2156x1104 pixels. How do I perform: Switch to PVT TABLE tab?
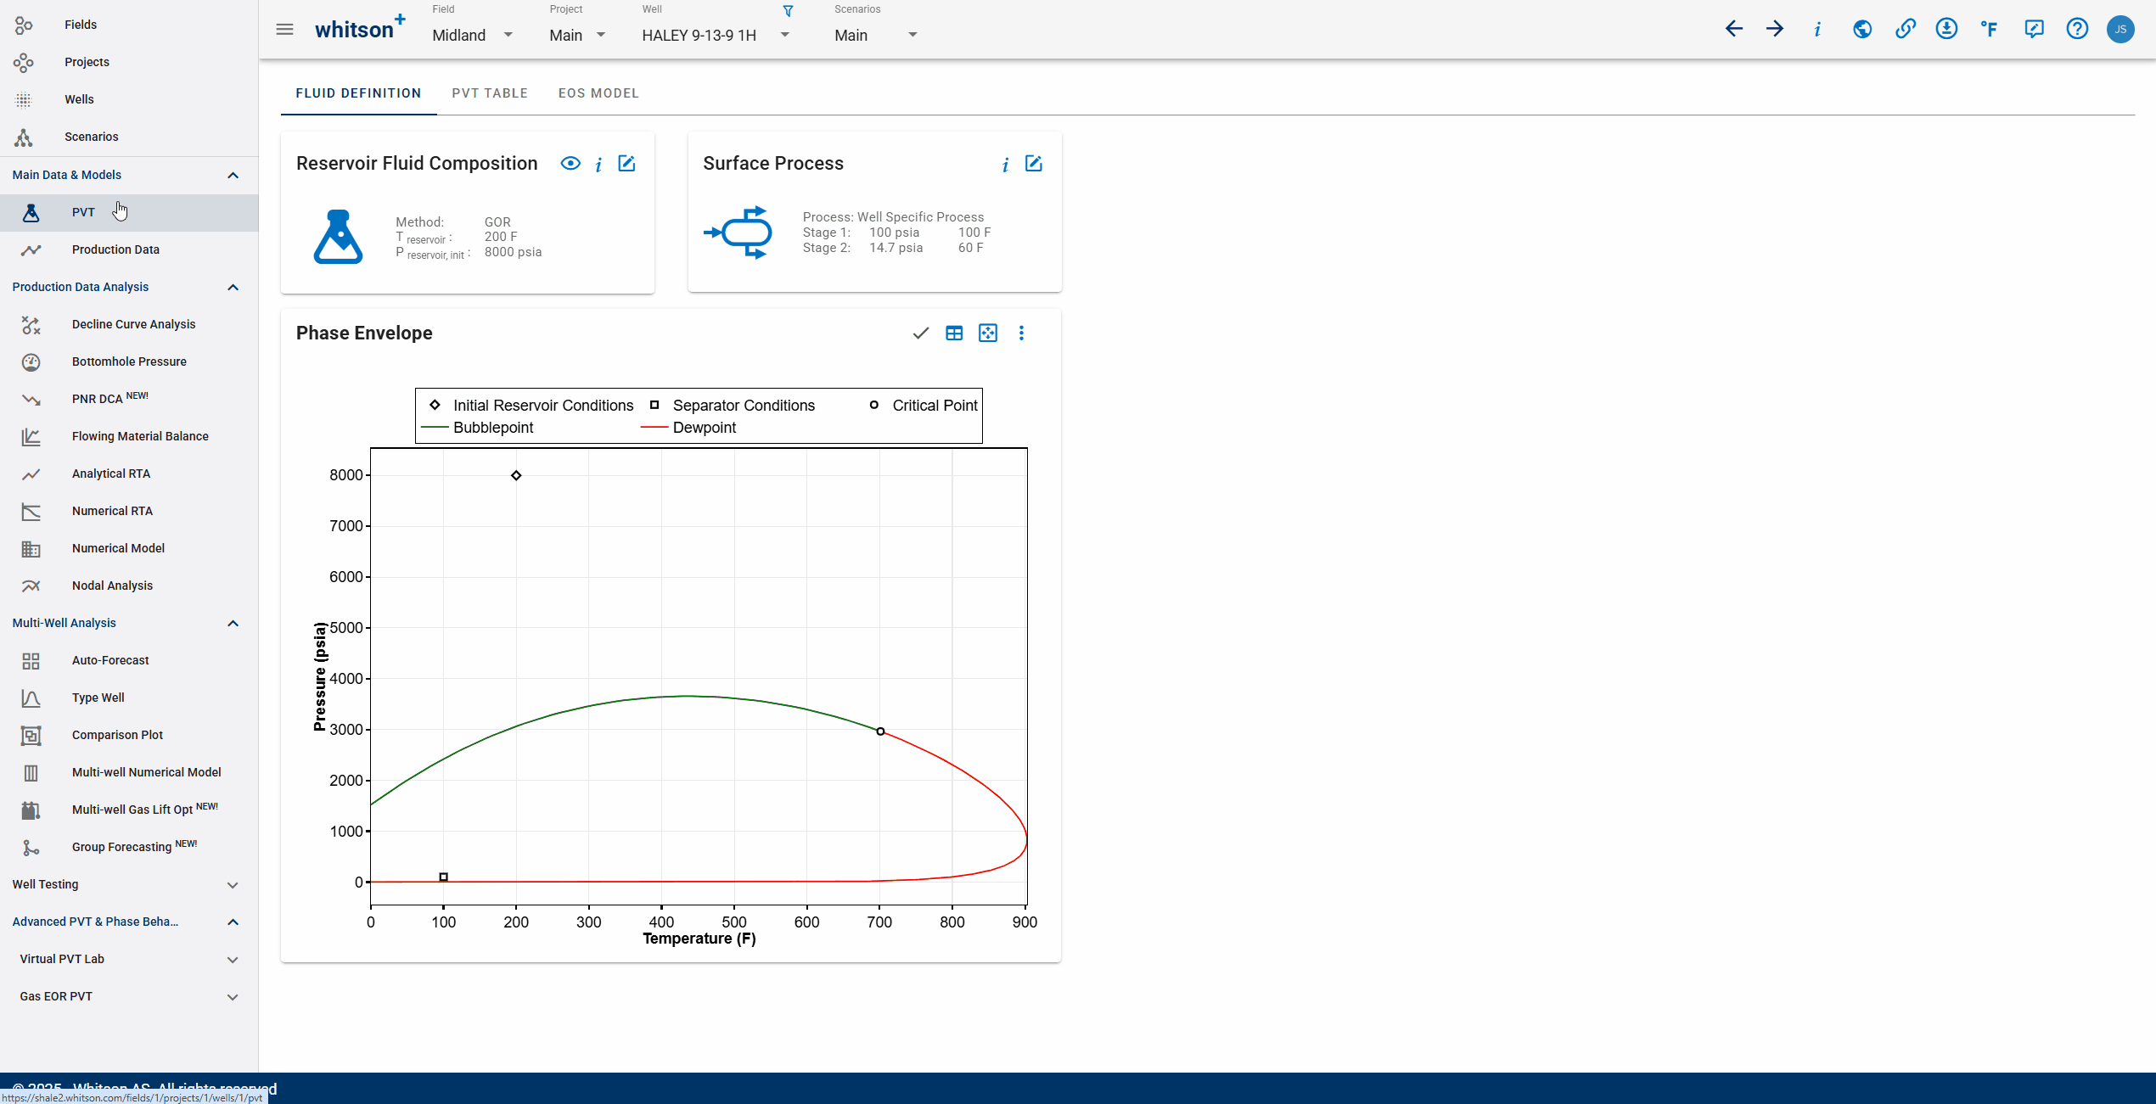pos(490,93)
